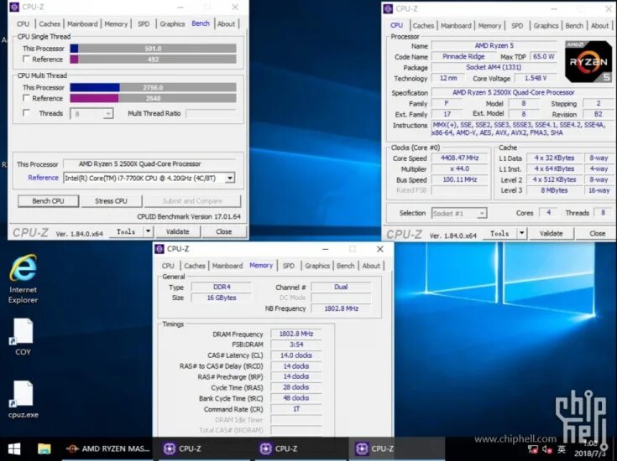Enable the Single Thread Reference checkbox
Image resolution: width=617 pixels, height=461 pixels.
click(26, 59)
